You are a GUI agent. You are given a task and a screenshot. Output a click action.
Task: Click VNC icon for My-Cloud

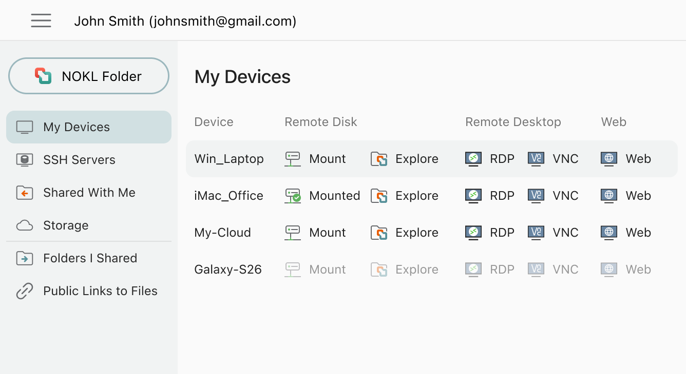click(x=536, y=233)
